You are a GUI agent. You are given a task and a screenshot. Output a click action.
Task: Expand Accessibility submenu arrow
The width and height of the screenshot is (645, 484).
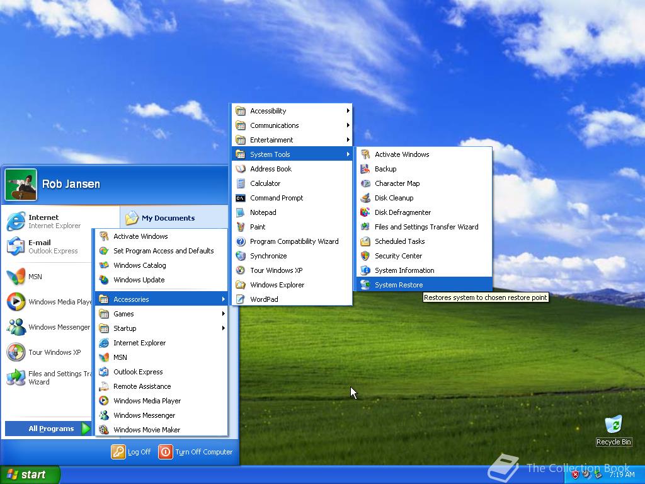coord(348,111)
